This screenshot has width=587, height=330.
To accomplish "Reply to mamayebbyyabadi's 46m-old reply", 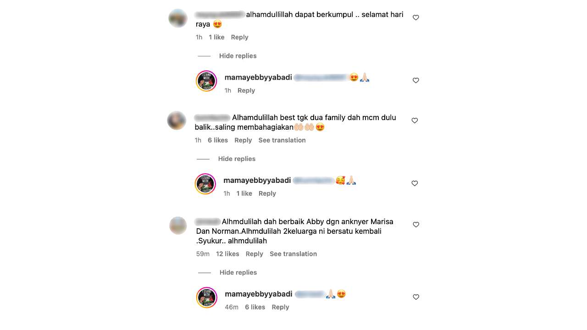I will click(280, 307).
